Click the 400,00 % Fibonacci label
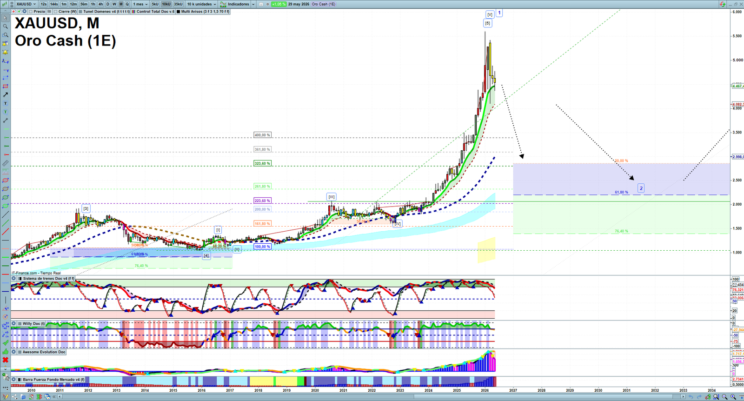Image resolution: width=744 pixels, height=401 pixels. click(x=262, y=135)
